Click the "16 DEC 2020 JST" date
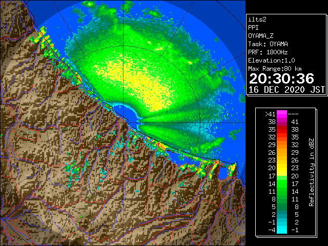 pyautogui.click(x=286, y=90)
